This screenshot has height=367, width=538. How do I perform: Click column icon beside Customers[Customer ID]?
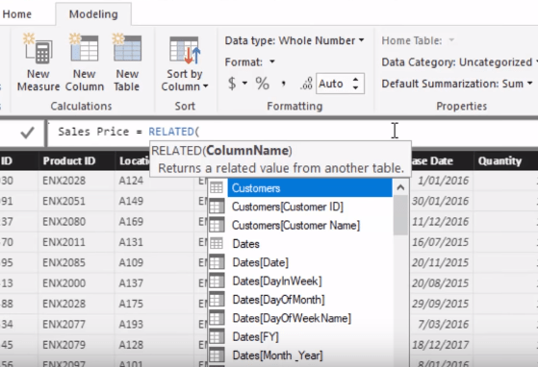click(x=217, y=207)
